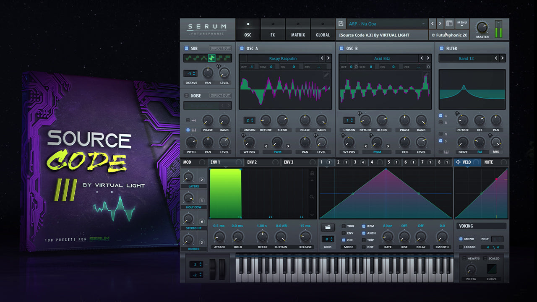Click the filter DRIVE knob
Screen dimensions: 537x302
tap(463, 142)
